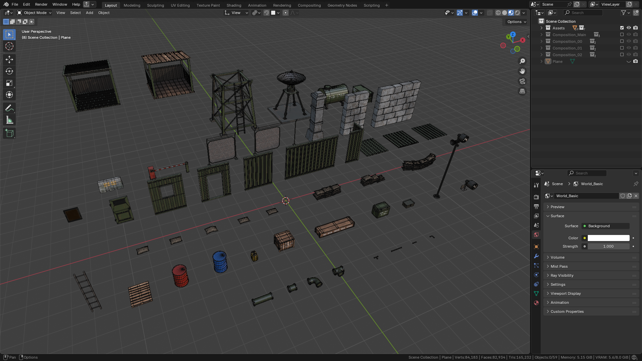Viewport: 642px width, 361px height.
Task: Hide the Assets collection in viewport
Action: pyautogui.click(x=629, y=28)
